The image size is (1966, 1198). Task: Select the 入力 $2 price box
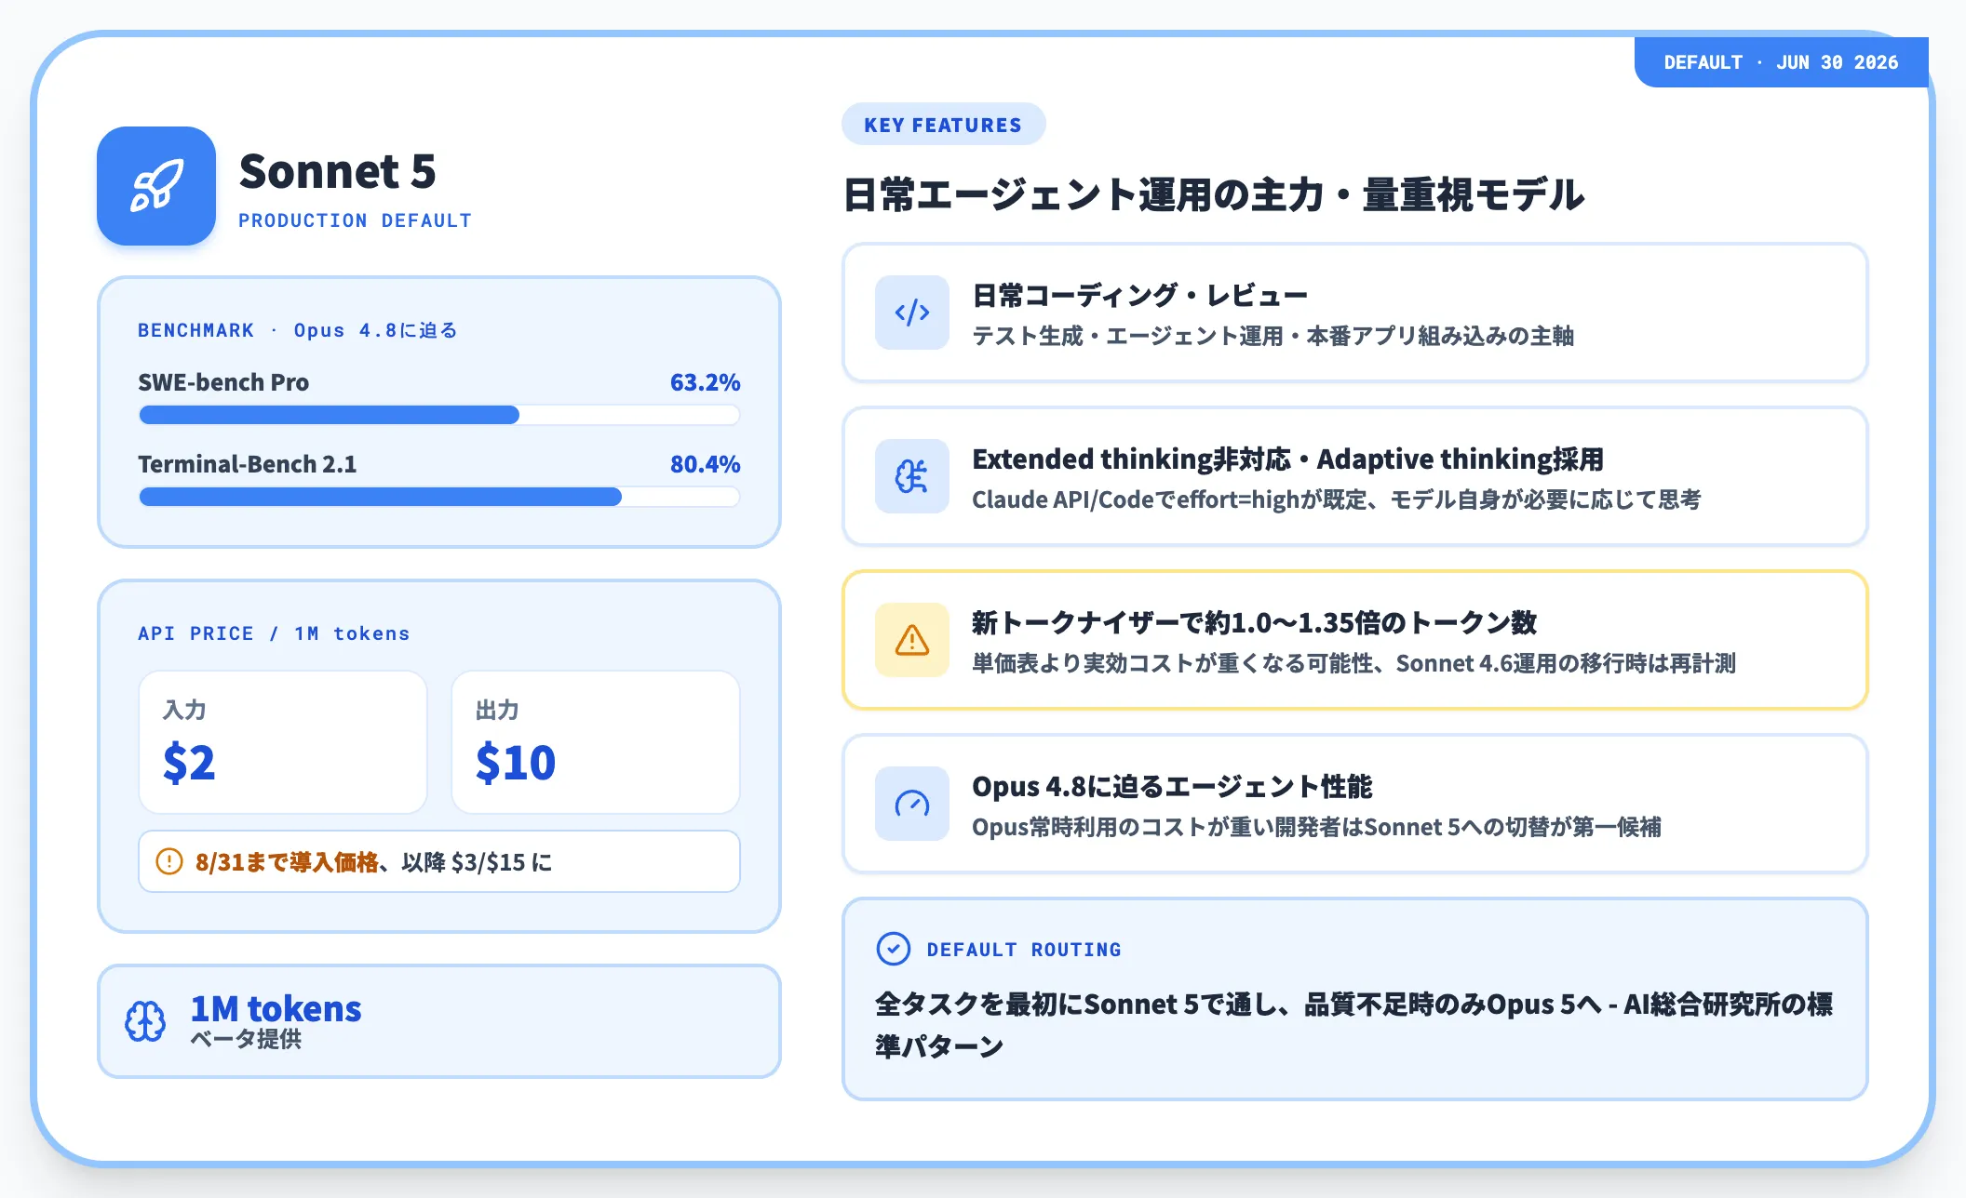coord(283,742)
